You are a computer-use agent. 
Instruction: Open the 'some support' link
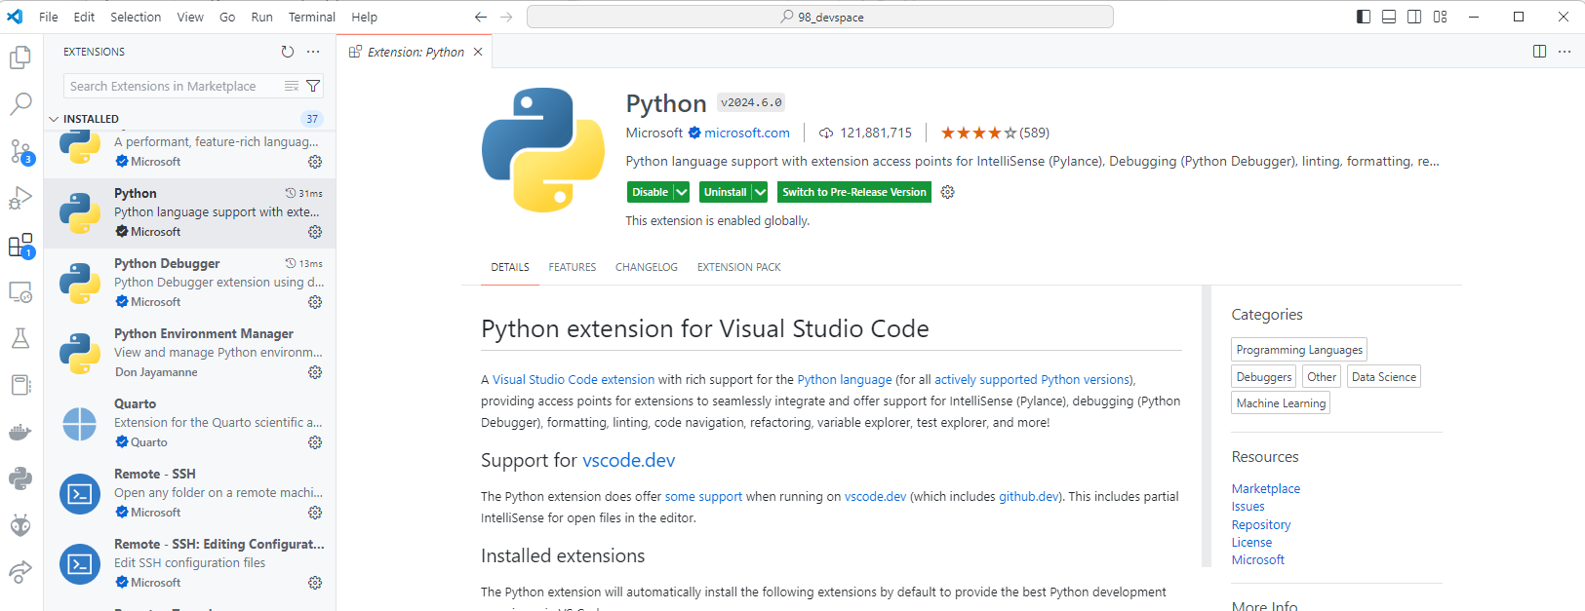click(x=703, y=496)
